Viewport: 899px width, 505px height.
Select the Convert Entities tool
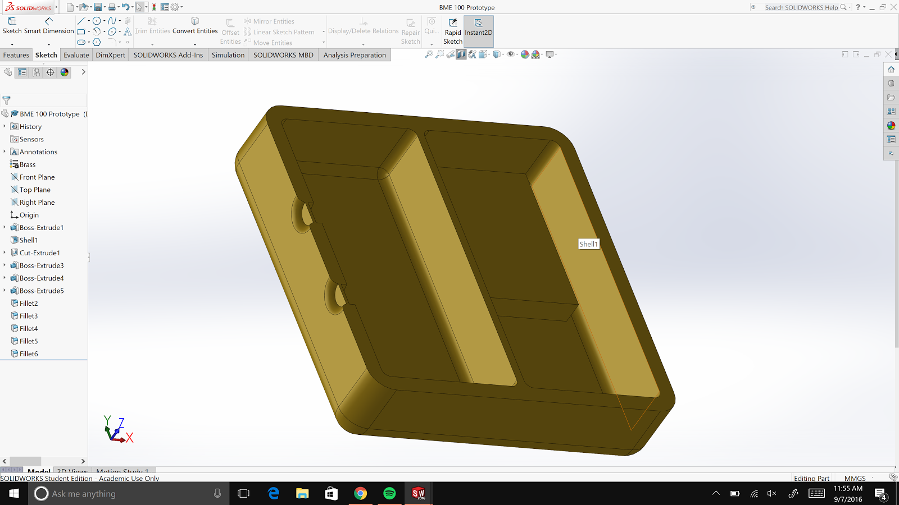195,26
